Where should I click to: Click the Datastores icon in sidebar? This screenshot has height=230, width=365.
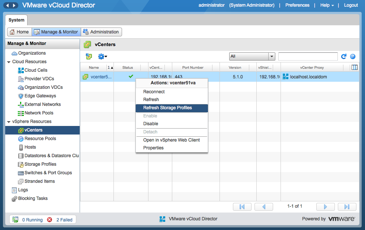tap(21, 156)
